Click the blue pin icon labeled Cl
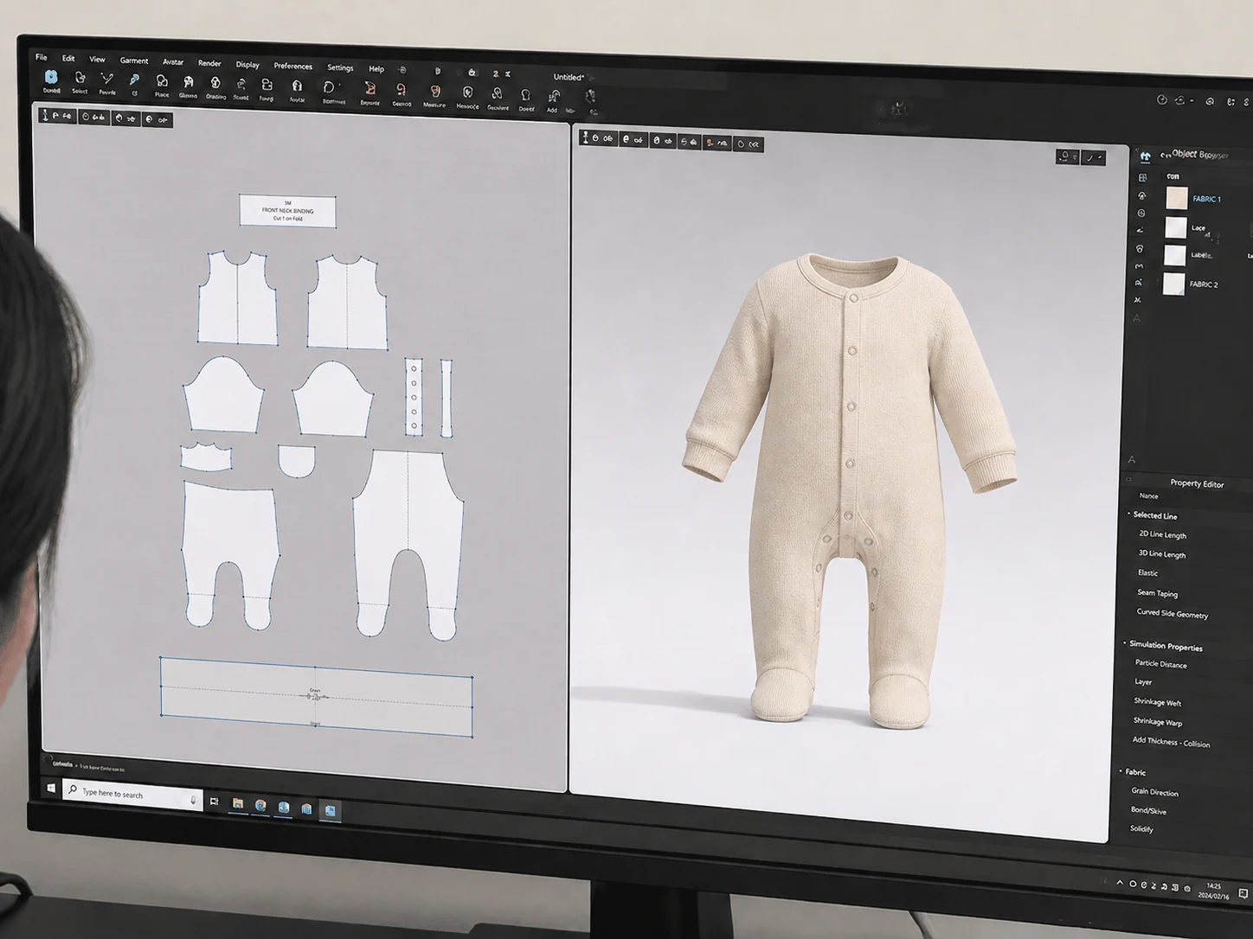This screenshot has width=1253, height=939. pyautogui.click(x=134, y=80)
